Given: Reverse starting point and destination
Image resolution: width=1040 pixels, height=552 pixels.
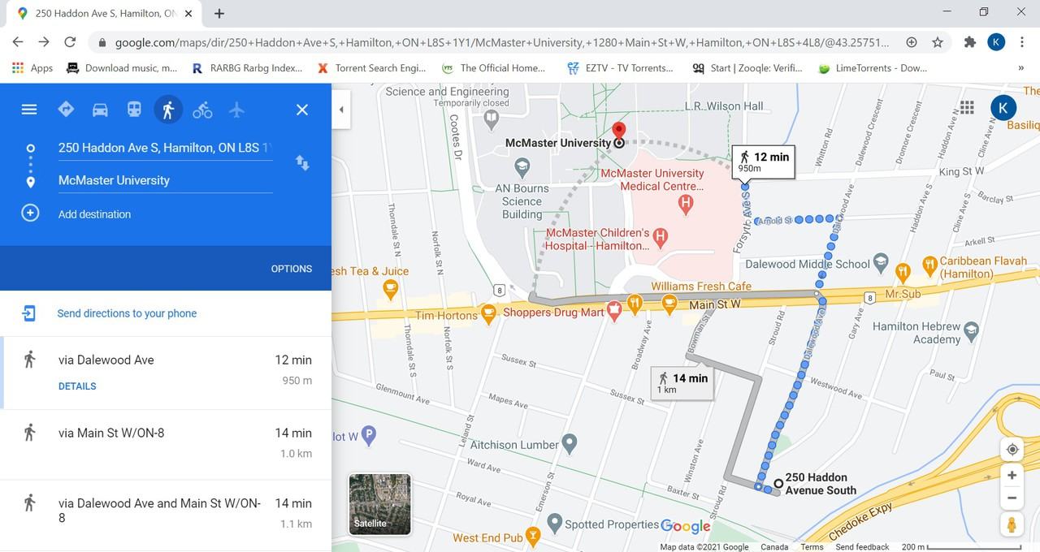Looking at the screenshot, I should [302, 163].
